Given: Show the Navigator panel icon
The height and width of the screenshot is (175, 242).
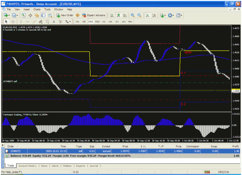Looking at the screenshot, I should coord(37,15).
